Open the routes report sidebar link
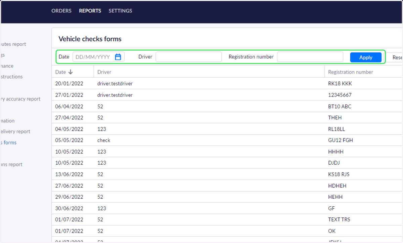The width and height of the screenshot is (403, 243). click(x=13, y=44)
